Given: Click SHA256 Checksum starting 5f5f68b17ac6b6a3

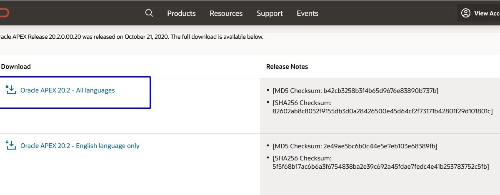Looking at the screenshot, I should [381, 162].
